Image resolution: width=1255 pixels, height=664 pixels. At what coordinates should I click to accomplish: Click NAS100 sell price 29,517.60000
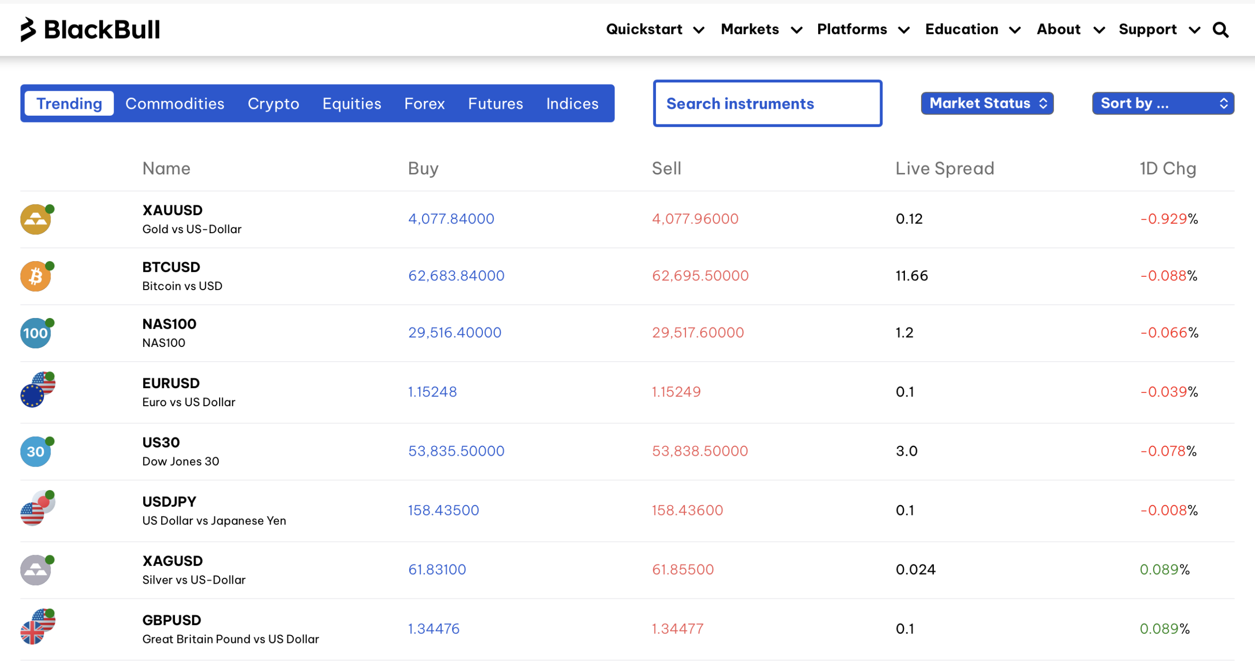pos(698,333)
